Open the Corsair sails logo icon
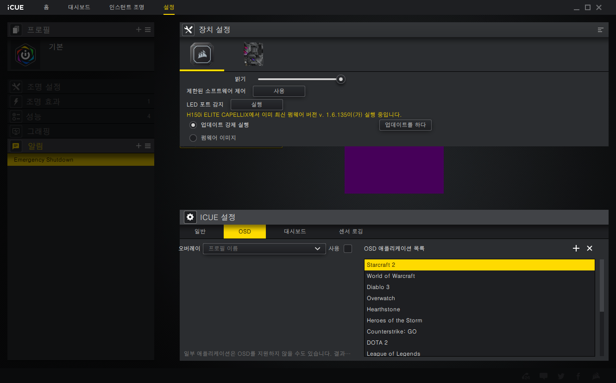This screenshot has height=383, width=616. point(597,376)
